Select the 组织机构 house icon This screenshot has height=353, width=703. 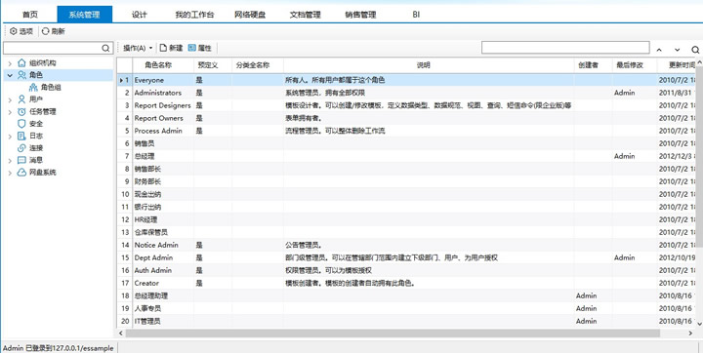coord(21,62)
